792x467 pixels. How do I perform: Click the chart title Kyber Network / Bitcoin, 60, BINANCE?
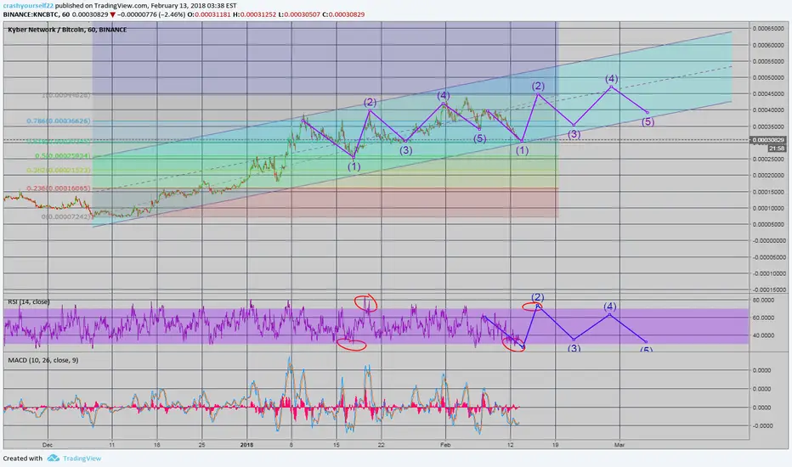(x=67, y=30)
